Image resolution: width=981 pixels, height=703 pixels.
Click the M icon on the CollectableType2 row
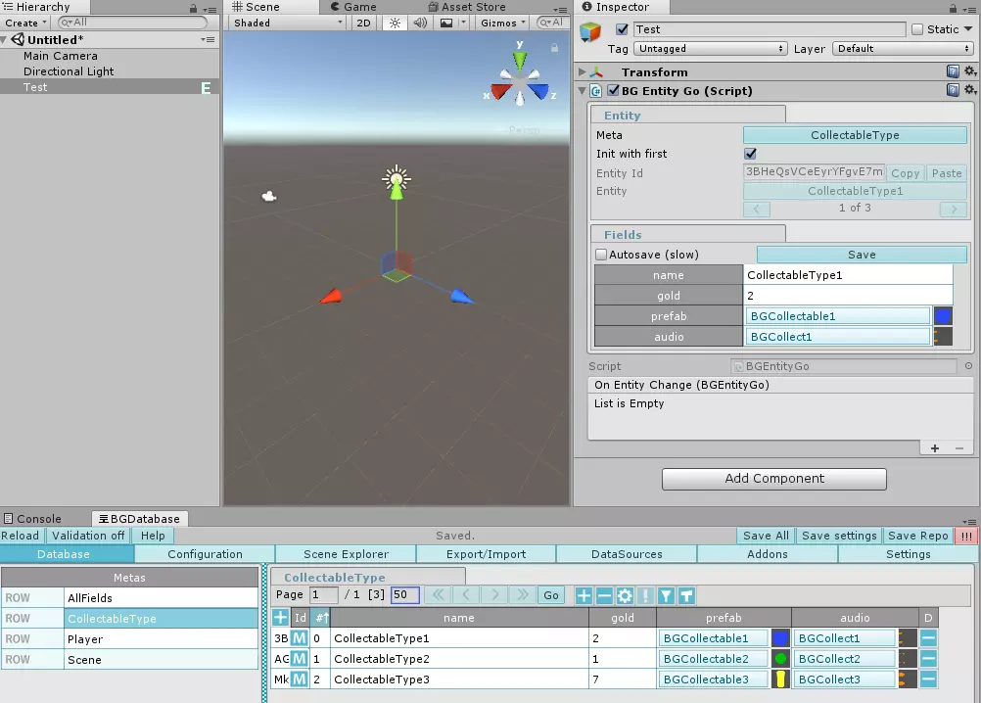point(300,659)
